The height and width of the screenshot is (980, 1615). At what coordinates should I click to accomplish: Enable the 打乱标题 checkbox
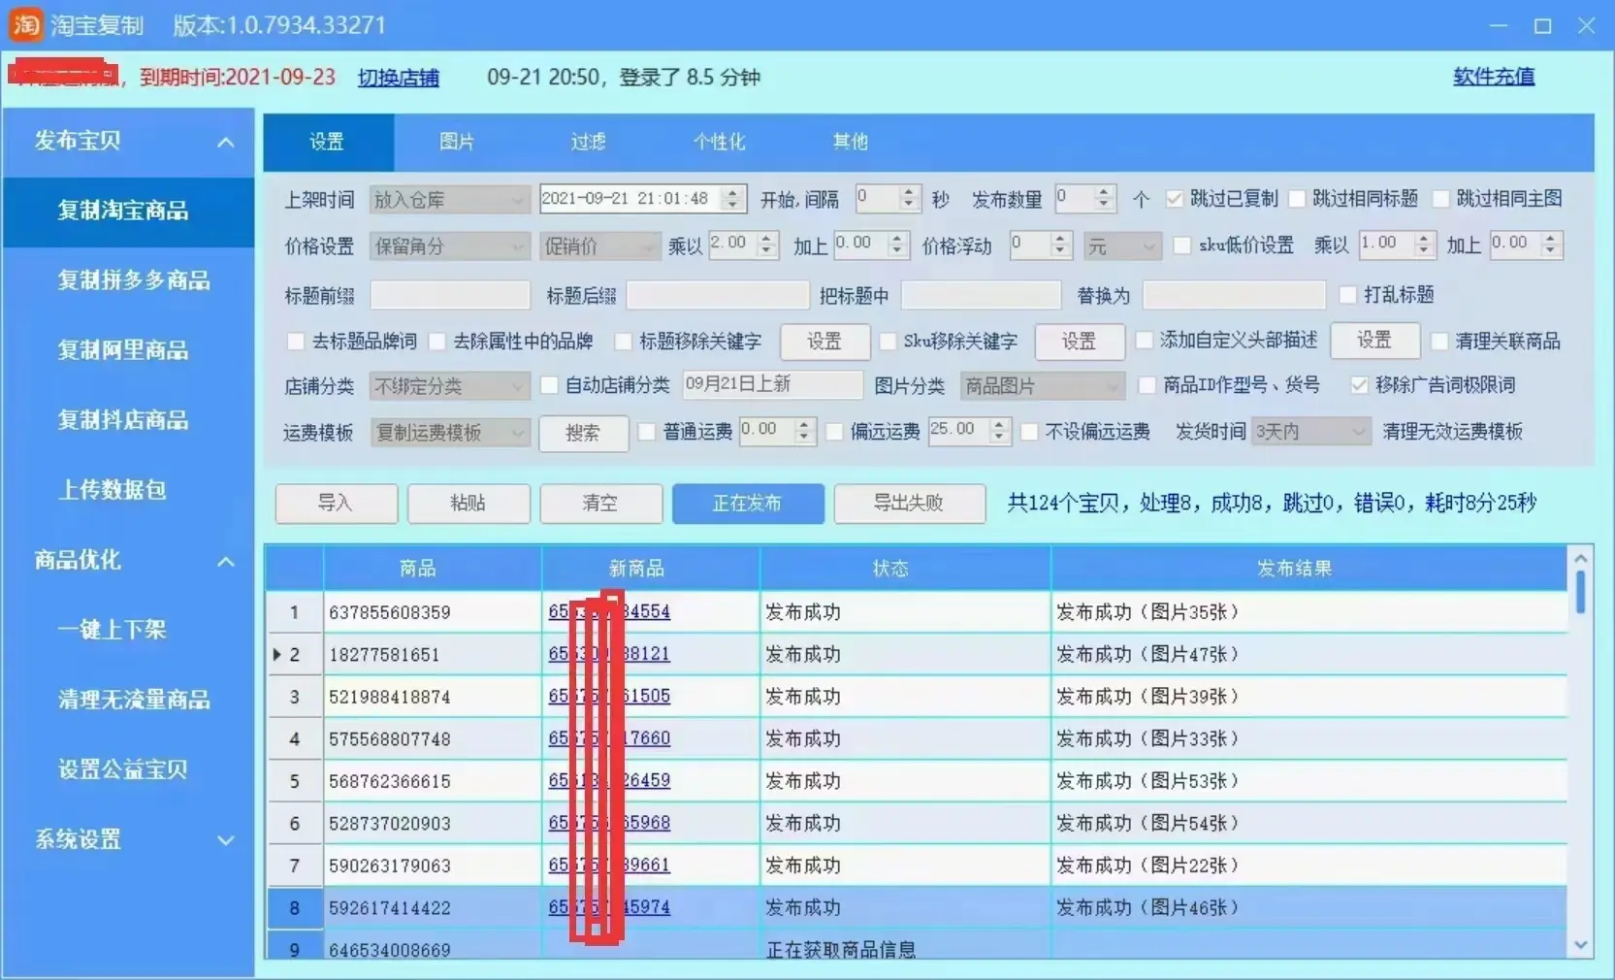[x=1347, y=294]
